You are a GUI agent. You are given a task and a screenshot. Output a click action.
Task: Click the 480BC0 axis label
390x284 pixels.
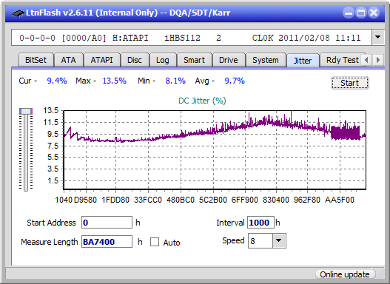coord(181,200)
